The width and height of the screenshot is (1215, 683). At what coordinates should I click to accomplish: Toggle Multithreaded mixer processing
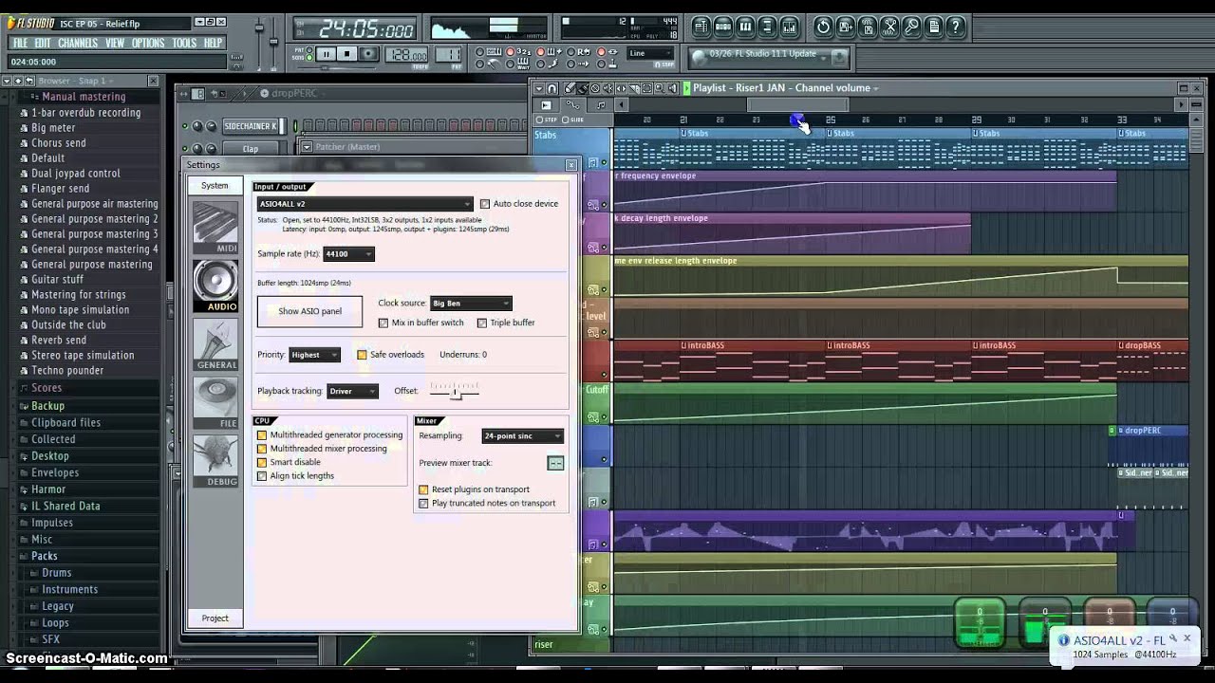point(262,449)
